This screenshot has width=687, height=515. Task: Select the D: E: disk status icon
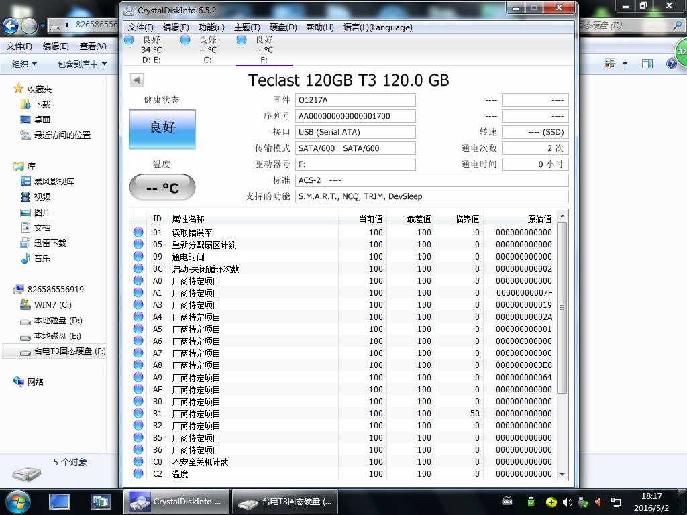coord(129,40)
